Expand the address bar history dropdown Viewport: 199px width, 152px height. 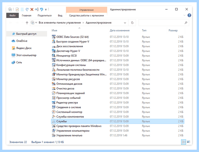[125, 23]
